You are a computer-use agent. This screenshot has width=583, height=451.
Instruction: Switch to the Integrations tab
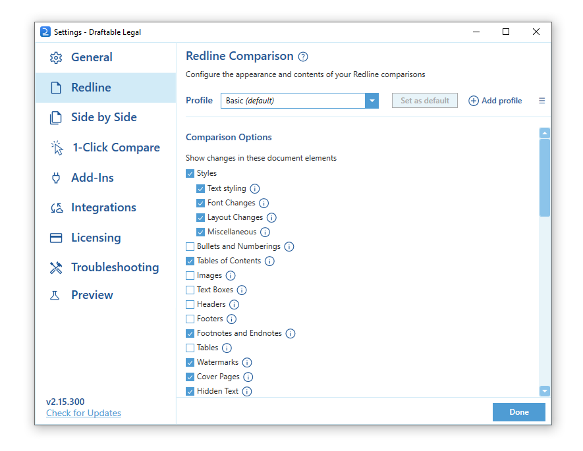[105, 207]
